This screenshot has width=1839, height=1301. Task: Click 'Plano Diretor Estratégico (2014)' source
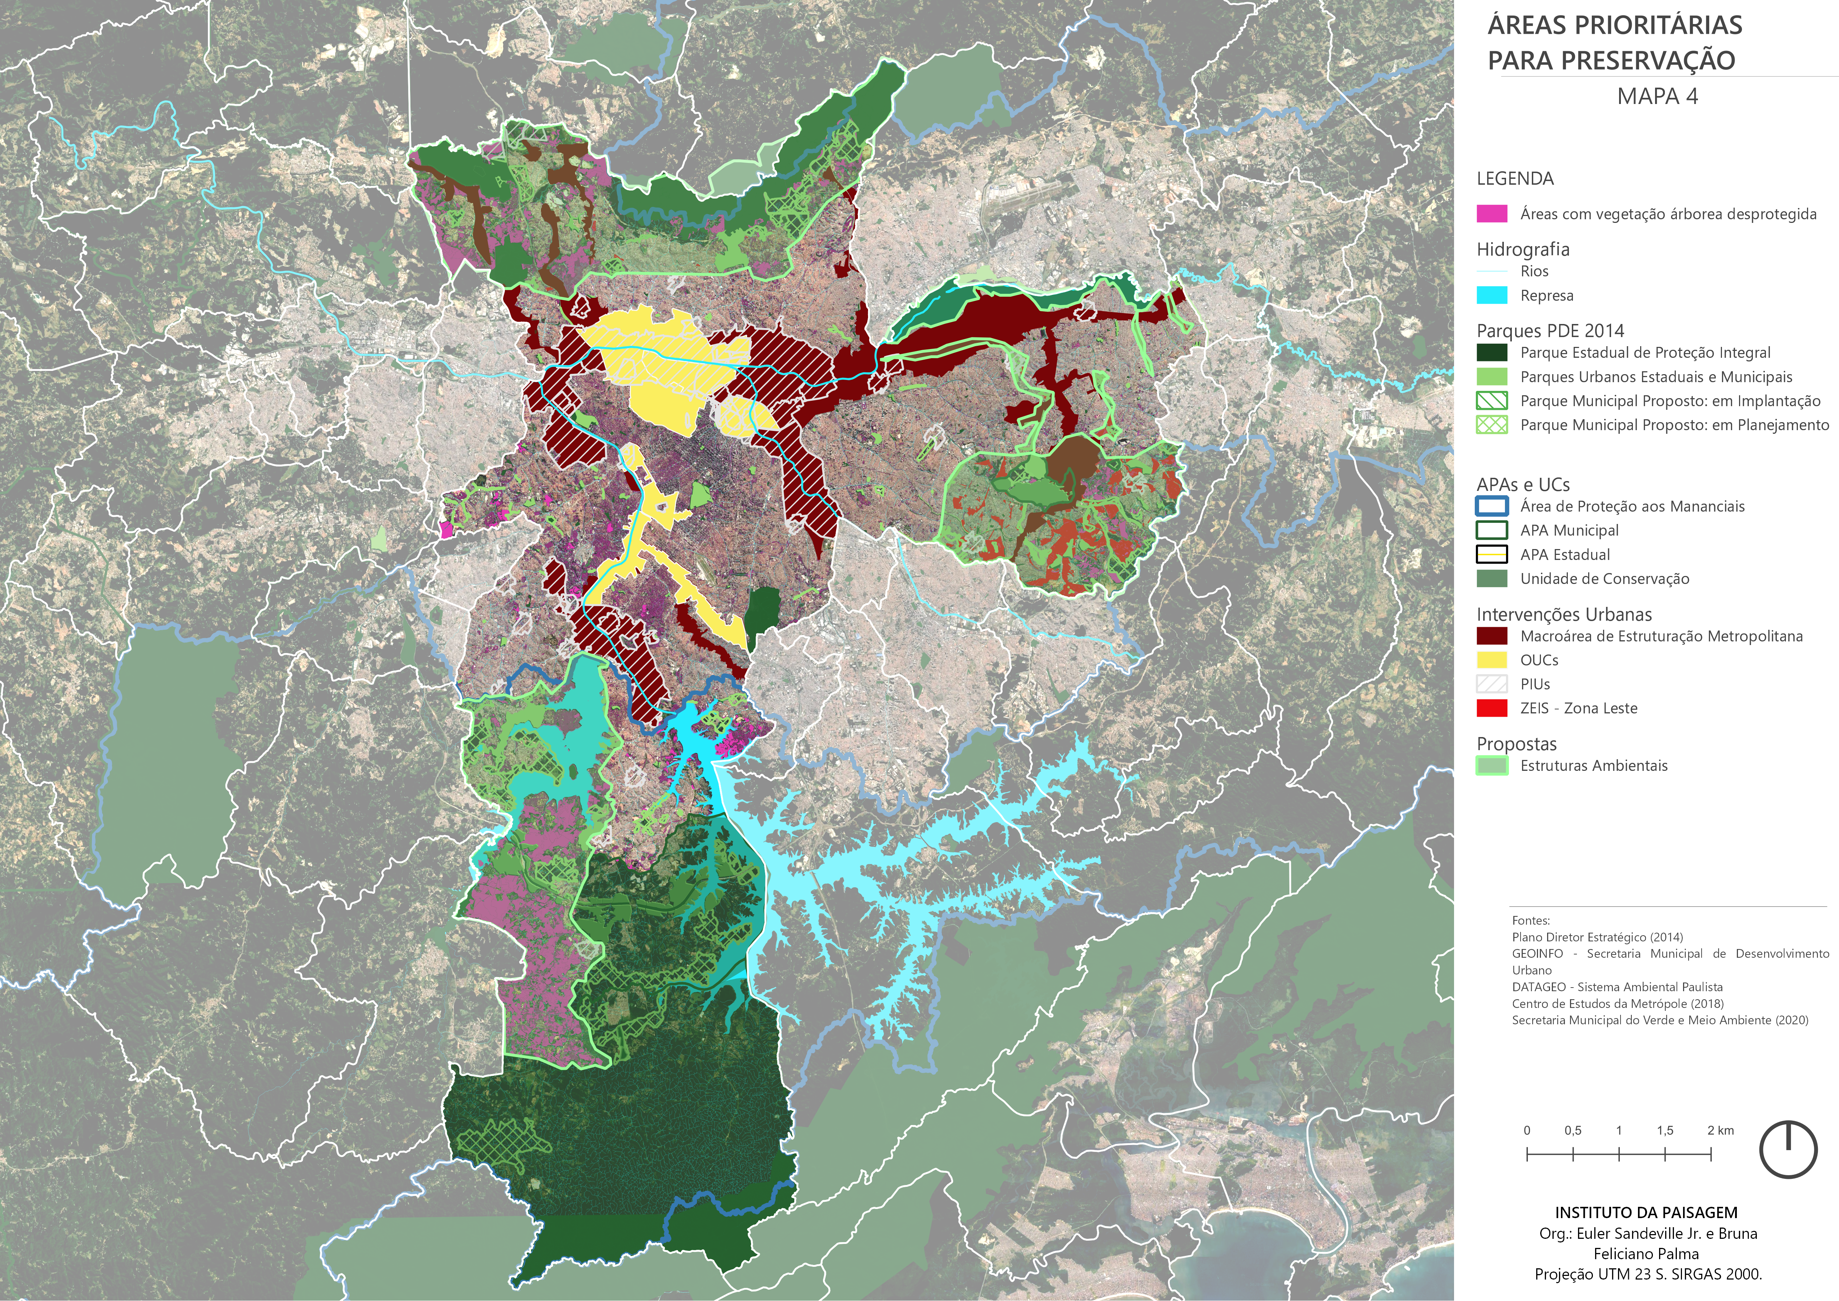tap(1597, 937)
